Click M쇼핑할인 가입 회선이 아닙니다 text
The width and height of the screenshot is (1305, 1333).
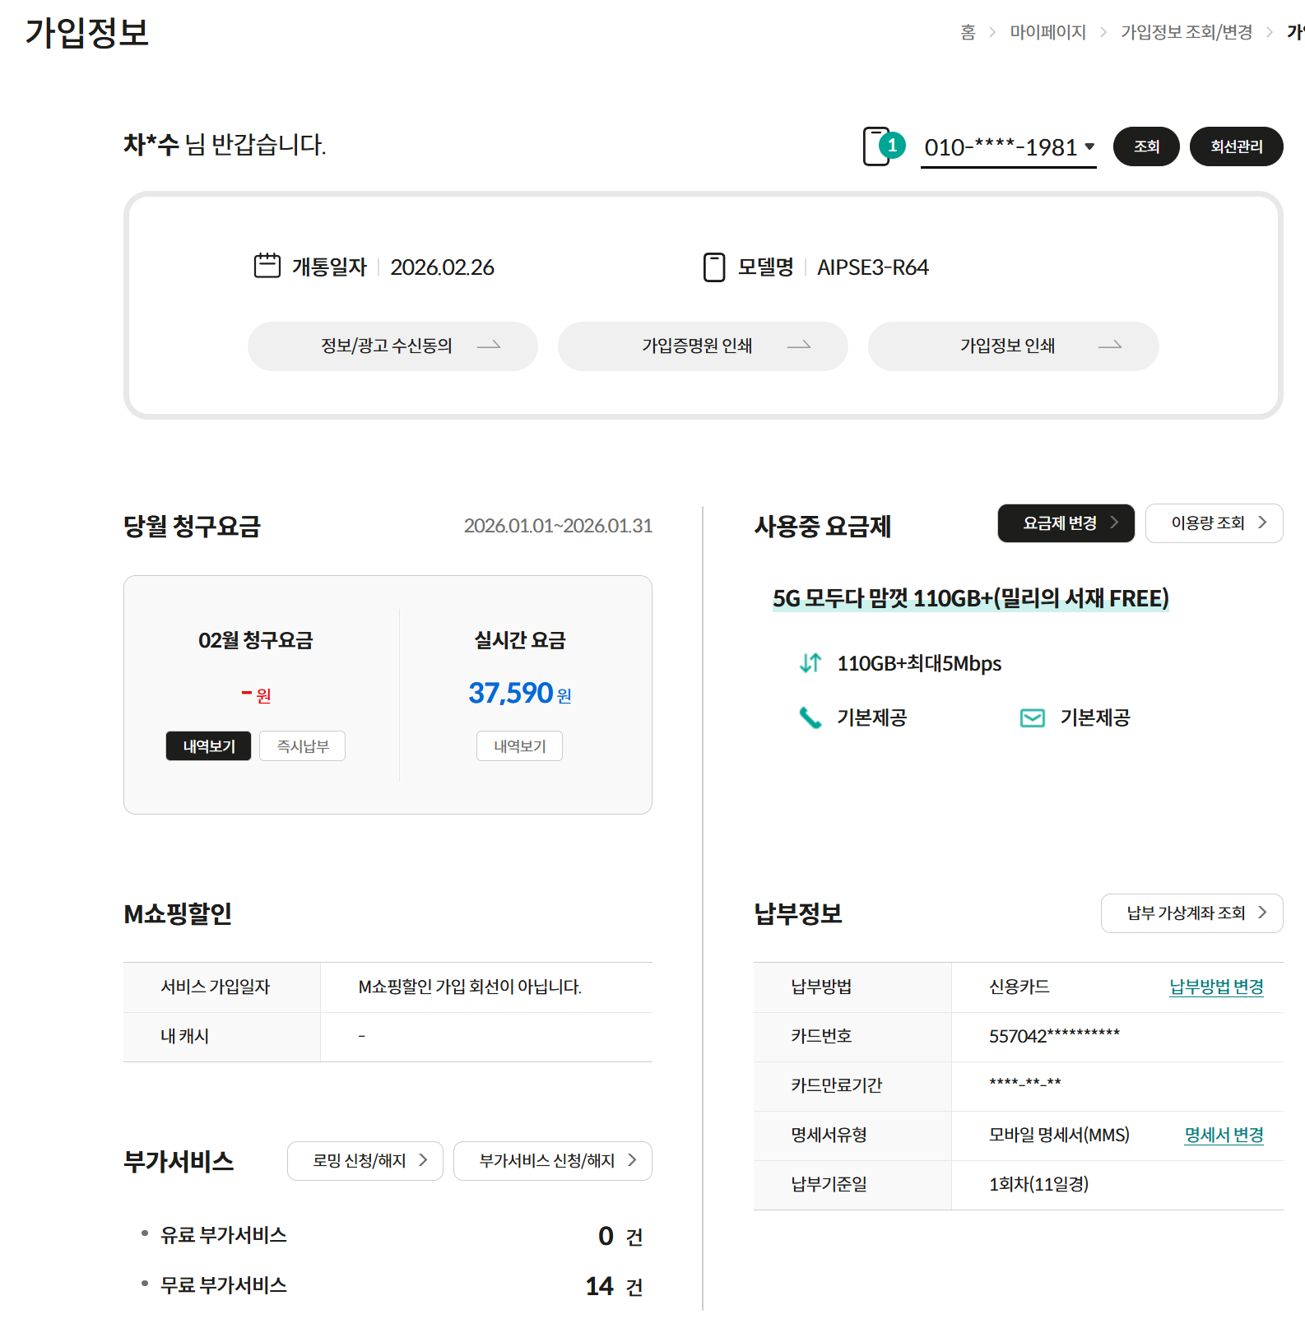click(470, 987)
